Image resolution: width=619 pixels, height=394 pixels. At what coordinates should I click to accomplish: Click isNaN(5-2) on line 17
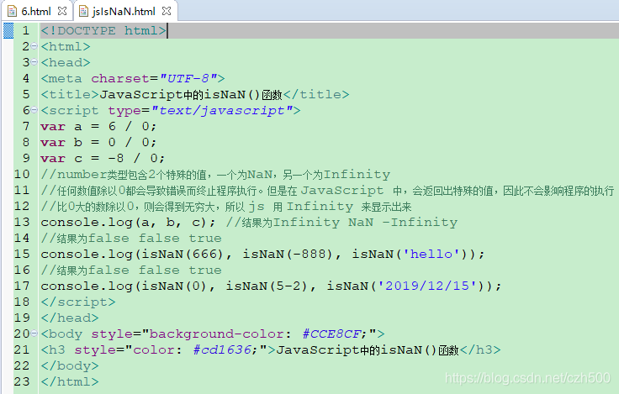(267, 286)
